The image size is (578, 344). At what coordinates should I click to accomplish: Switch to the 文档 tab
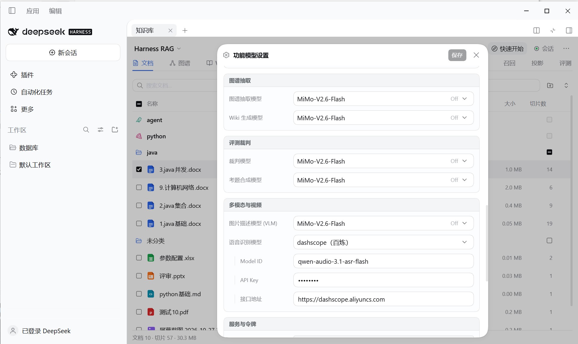143,63
